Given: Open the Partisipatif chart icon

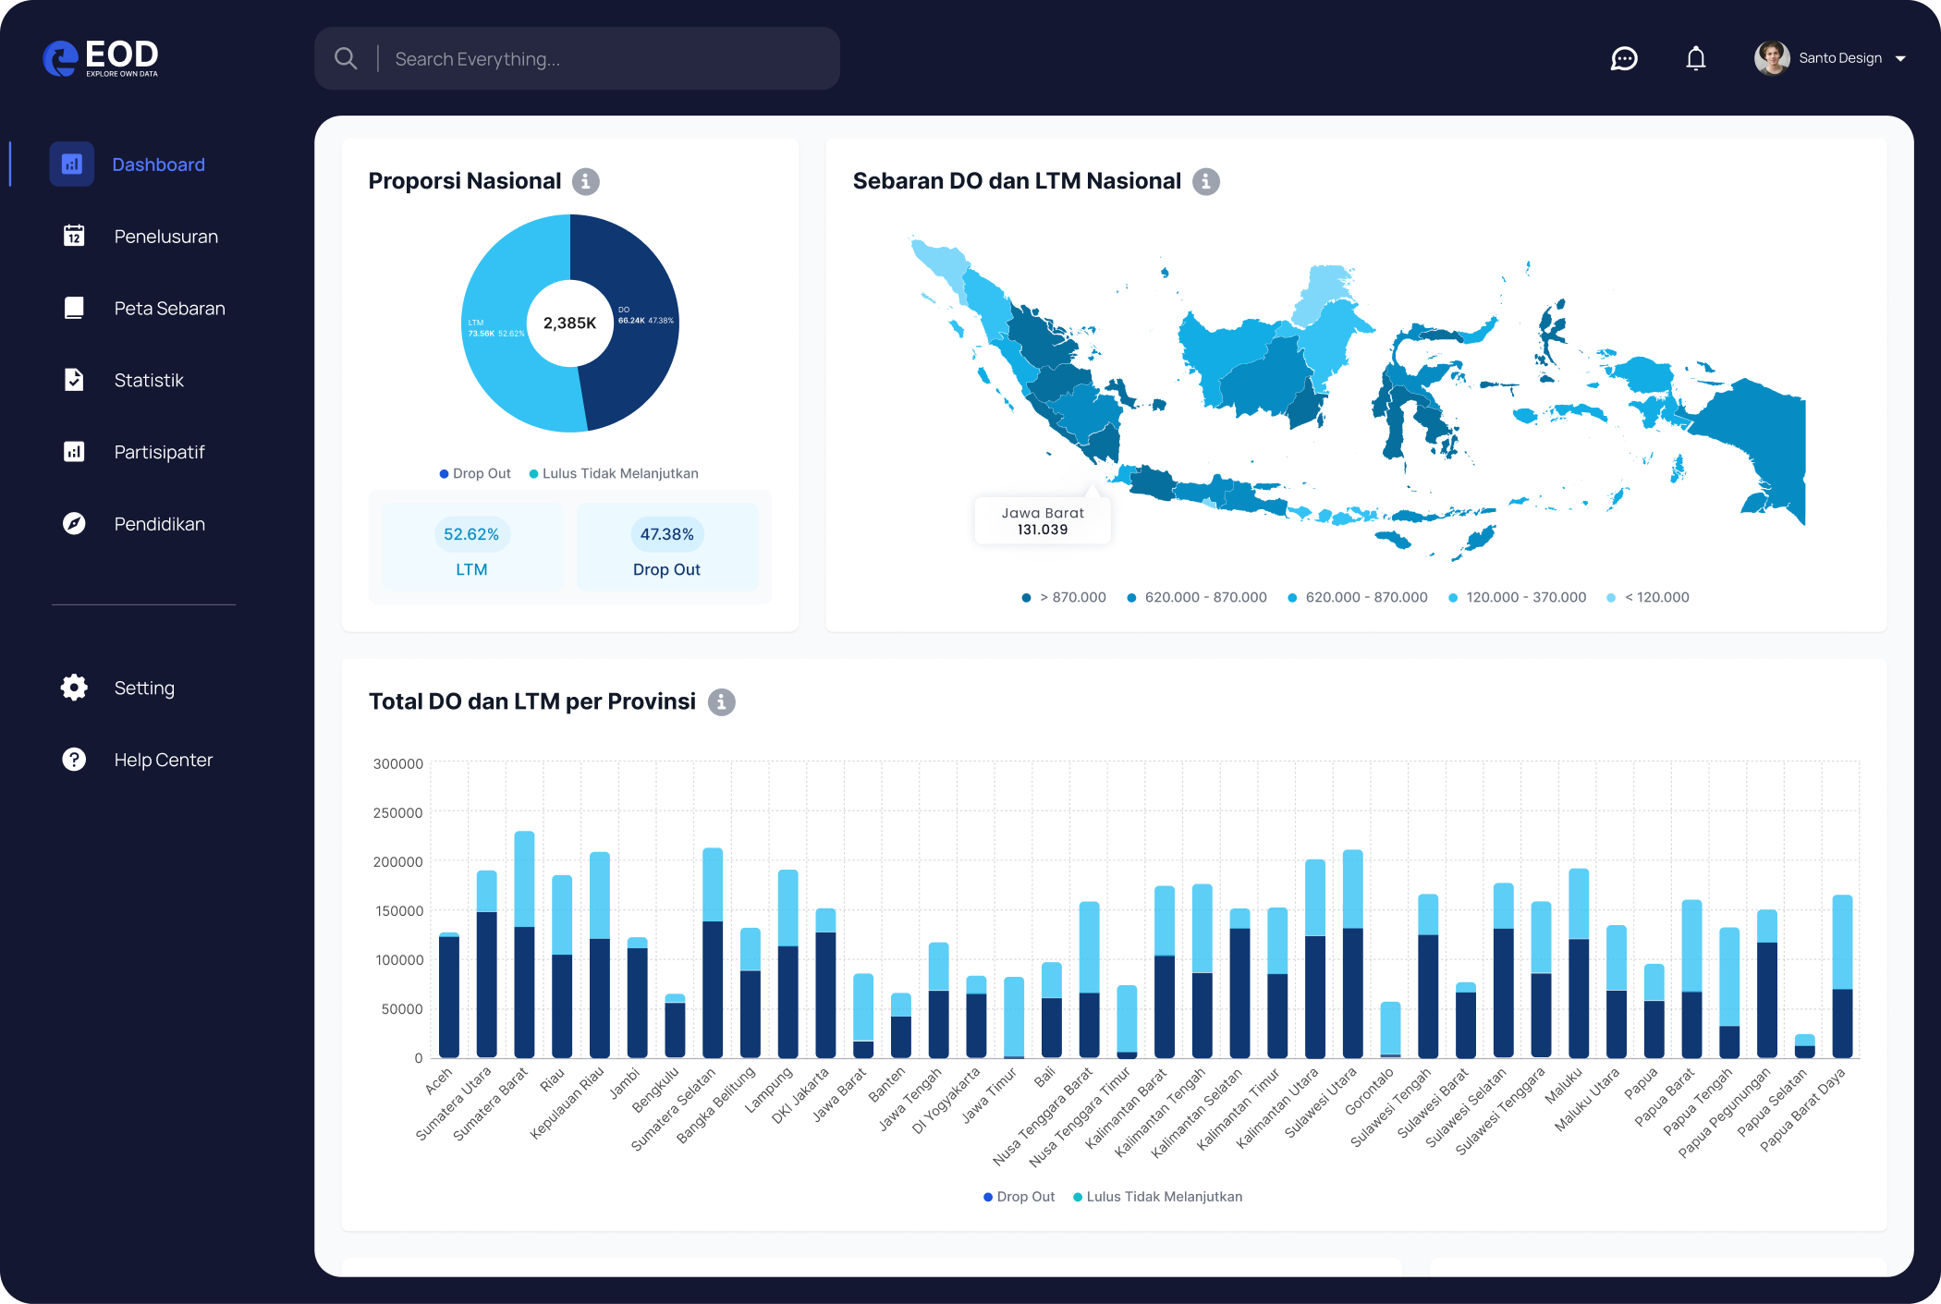Looking at the screenshot, I should click(x=73, y=452).
